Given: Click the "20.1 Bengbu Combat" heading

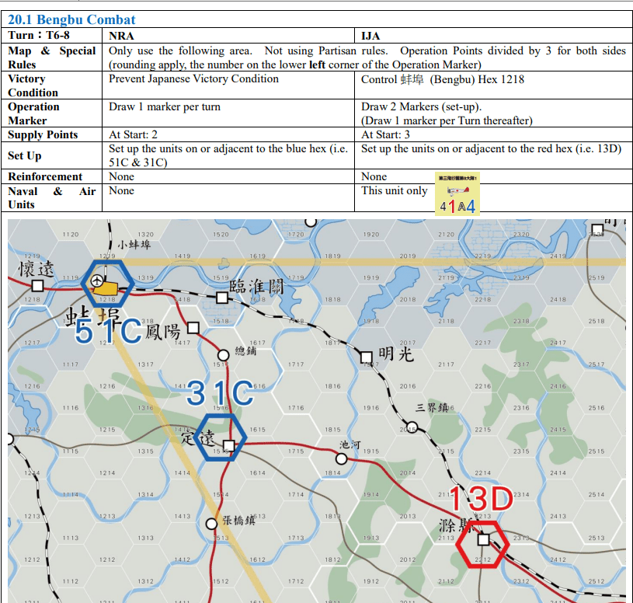Looking at the screenshot, I should pos(71,19).
